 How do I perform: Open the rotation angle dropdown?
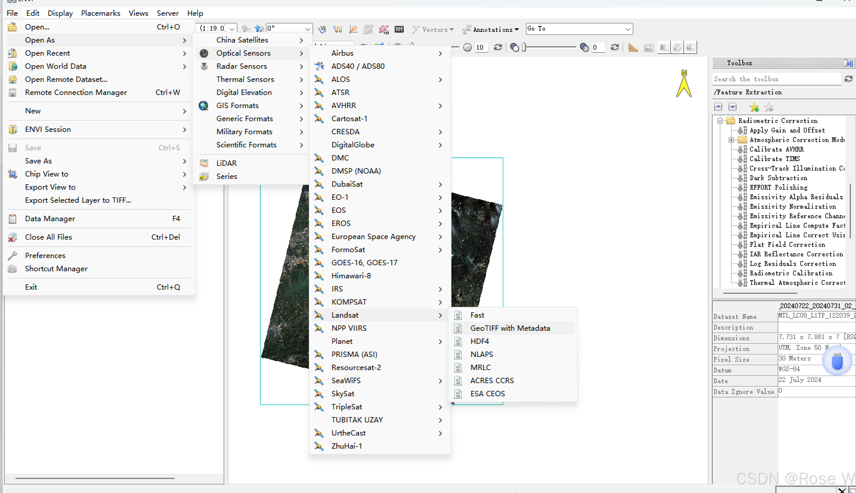point(307,29)
